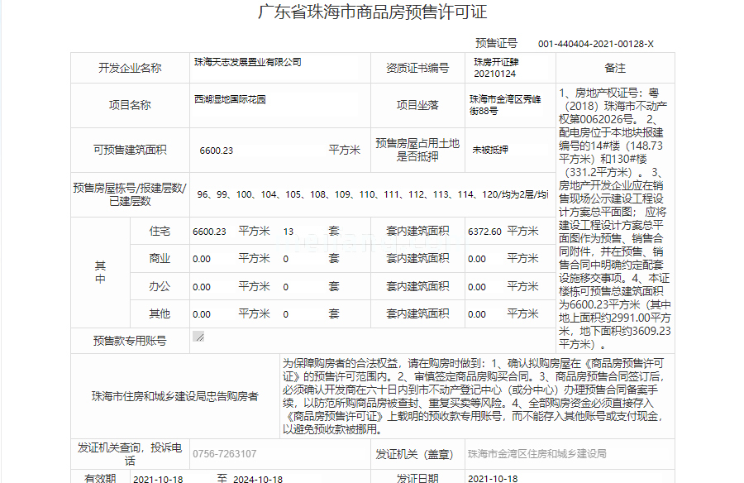Click the resize handle in 预售款专用账号 field
744x483 pixels.
198,336
